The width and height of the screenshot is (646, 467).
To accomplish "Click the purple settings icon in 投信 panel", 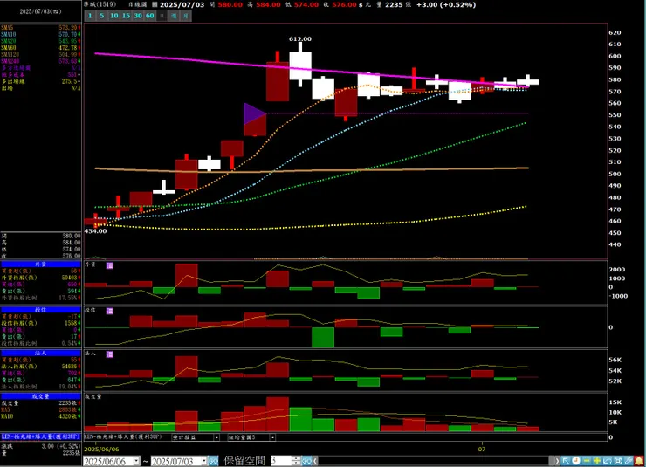I will (x=110, y=311).
